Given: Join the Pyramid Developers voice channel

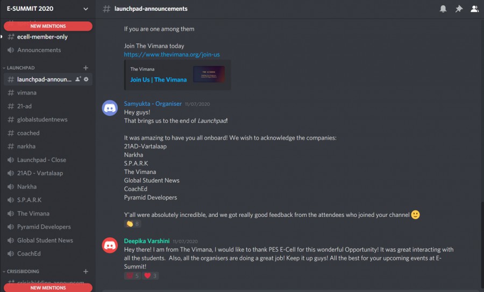Looking at the screenshot, I should pyautogui.click(x=44, y=227).
